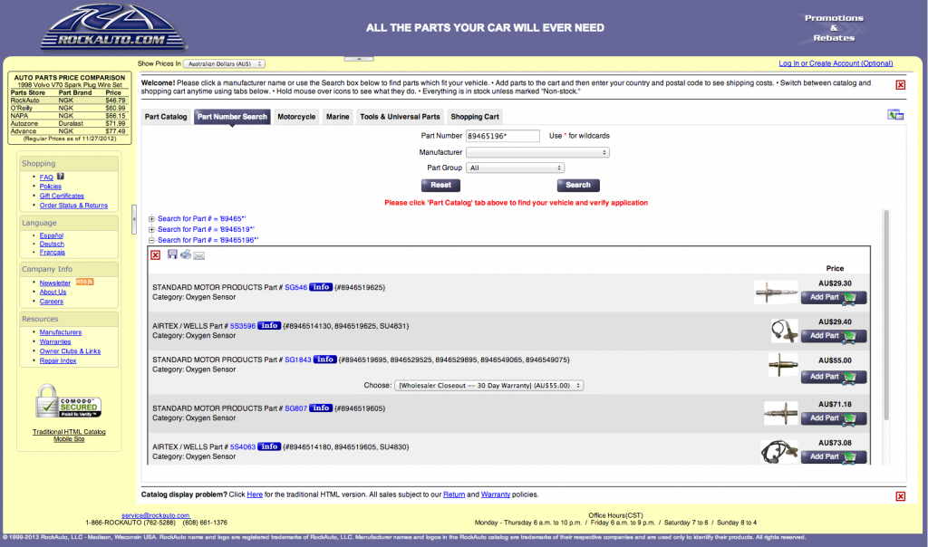Click the Comodo Secured badge
Screen dimensions: 928x547
(x=69, y=401)
